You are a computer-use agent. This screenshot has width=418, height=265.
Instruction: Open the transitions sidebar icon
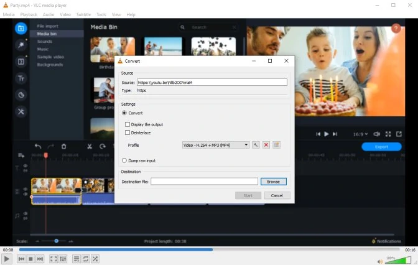pyautogui.click(x=21, y=62)
